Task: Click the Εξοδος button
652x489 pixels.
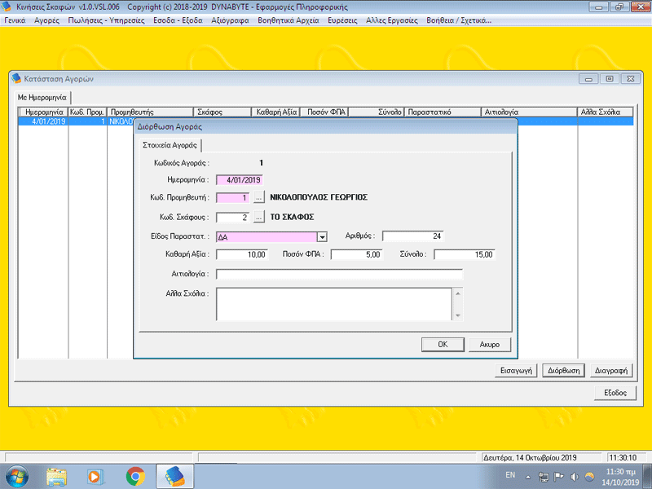Action: pyautogui.click(x=615, y=393)
